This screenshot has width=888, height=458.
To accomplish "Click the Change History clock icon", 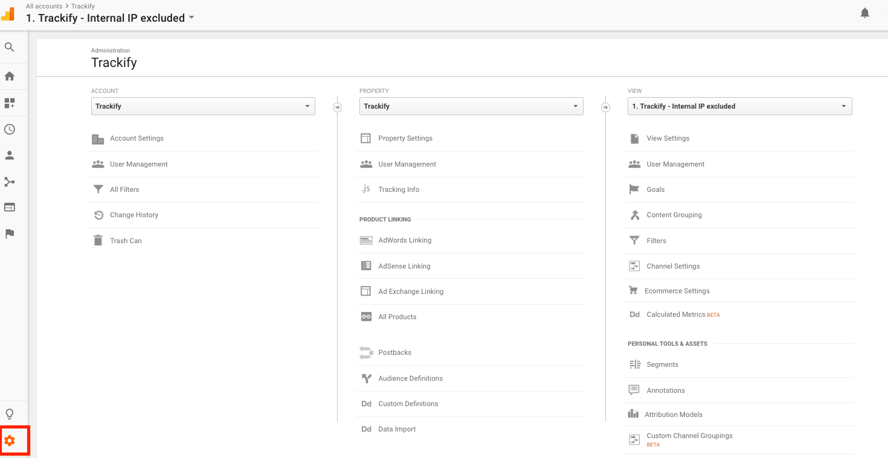I will [x=98, y=215].
